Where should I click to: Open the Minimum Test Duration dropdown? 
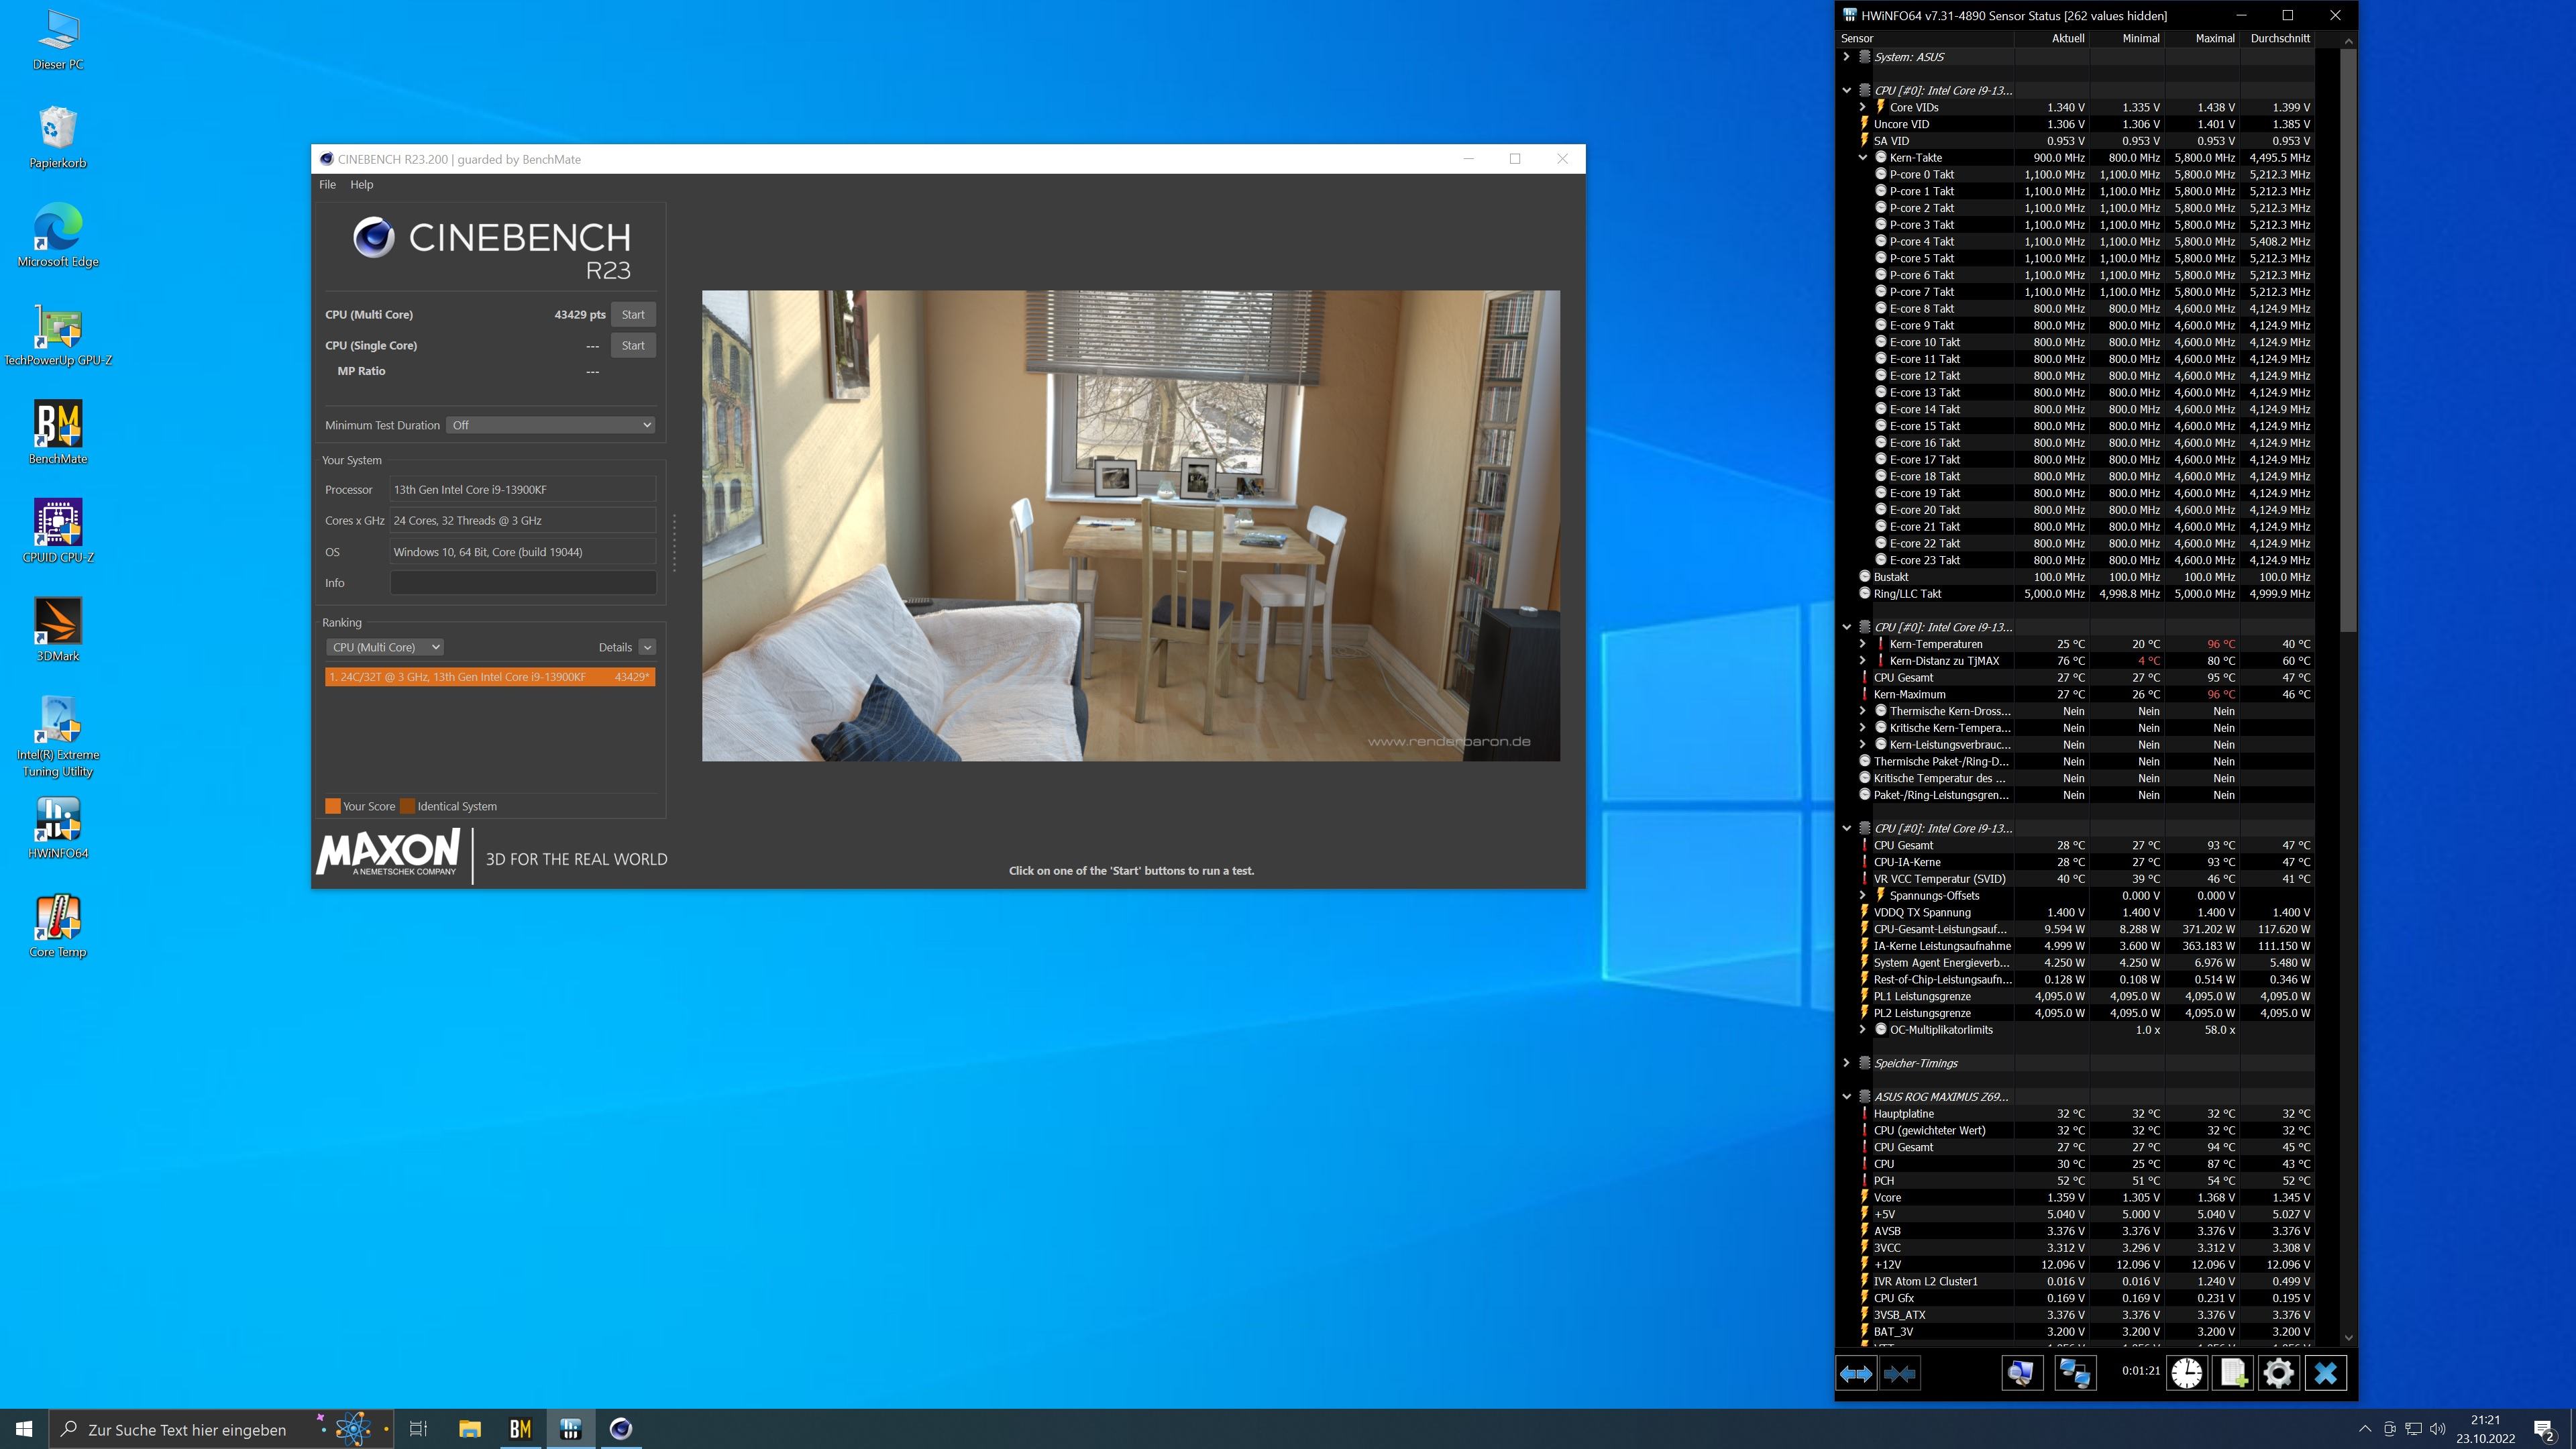click(551, 425)
